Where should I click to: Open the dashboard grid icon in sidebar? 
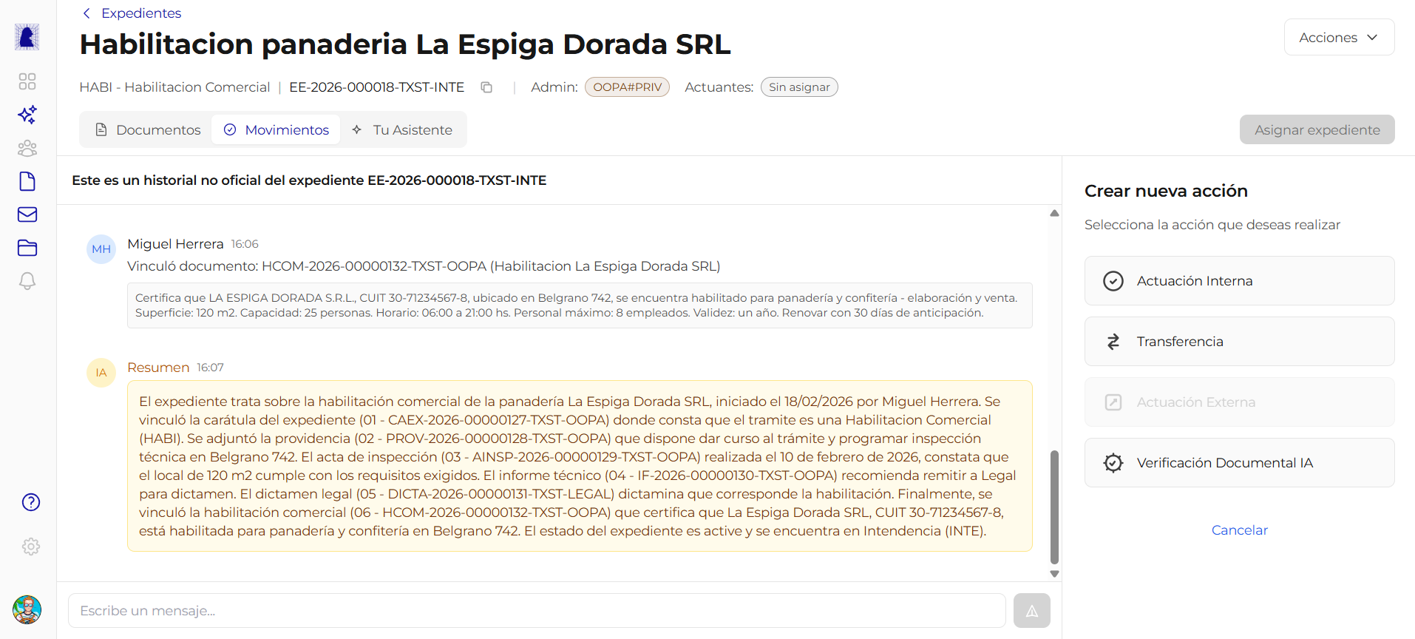27,81
